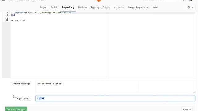The height and width of the screenshot is (111, 198).
Task: Switch to the Activity tab
Action: (55, 7)
